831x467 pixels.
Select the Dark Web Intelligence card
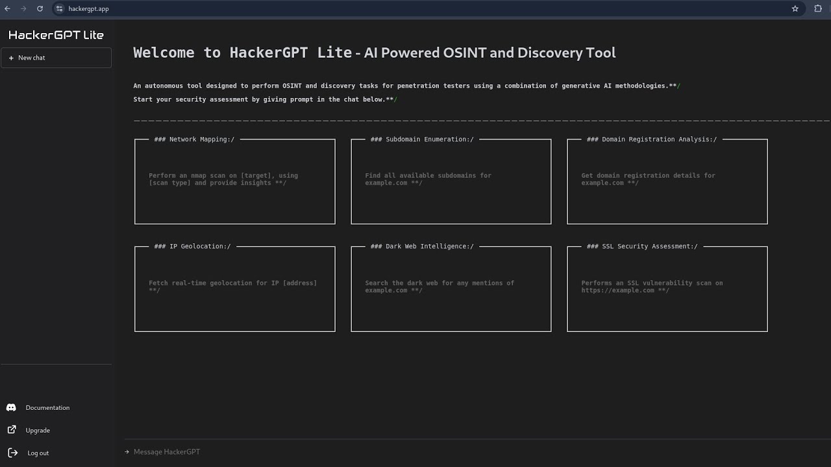[x=451, y=289]
